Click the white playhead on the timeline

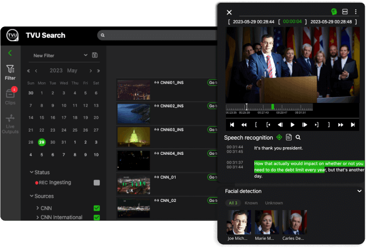(x=247, y=107)
